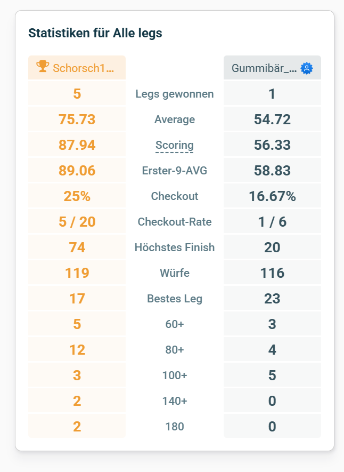344x472 pixels.
Task: Click the Erster-9-AVG row label
Action: coord(174,170)
